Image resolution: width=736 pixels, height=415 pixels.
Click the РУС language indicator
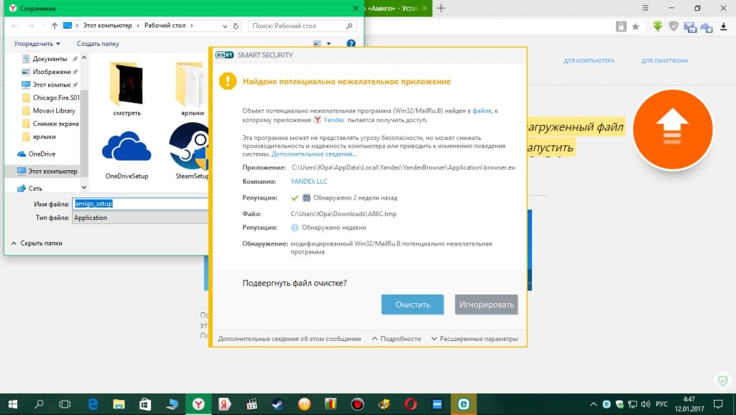(x=661, y=404)
